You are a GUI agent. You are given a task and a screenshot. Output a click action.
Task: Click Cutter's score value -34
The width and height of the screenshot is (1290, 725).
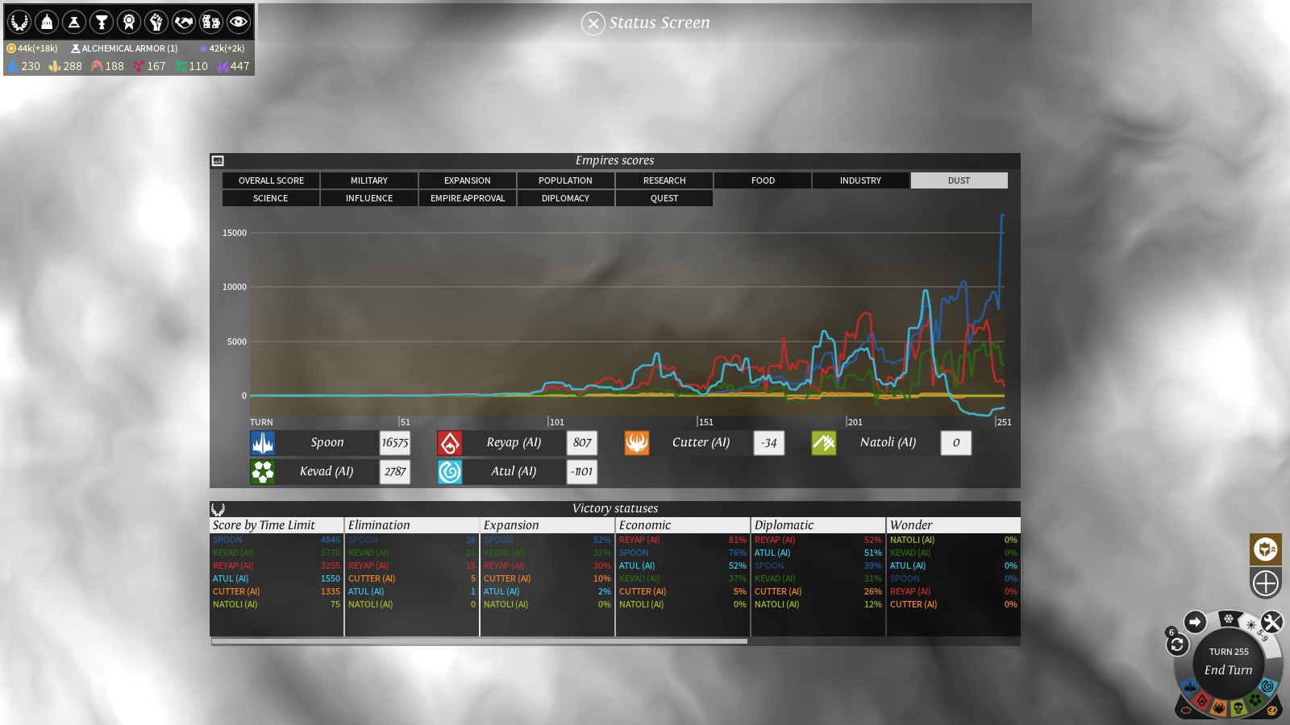click(769, 443)
